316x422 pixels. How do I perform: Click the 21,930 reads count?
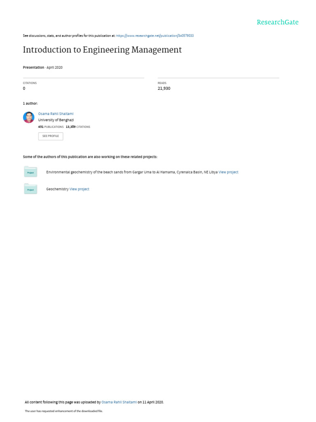point(164,88)
